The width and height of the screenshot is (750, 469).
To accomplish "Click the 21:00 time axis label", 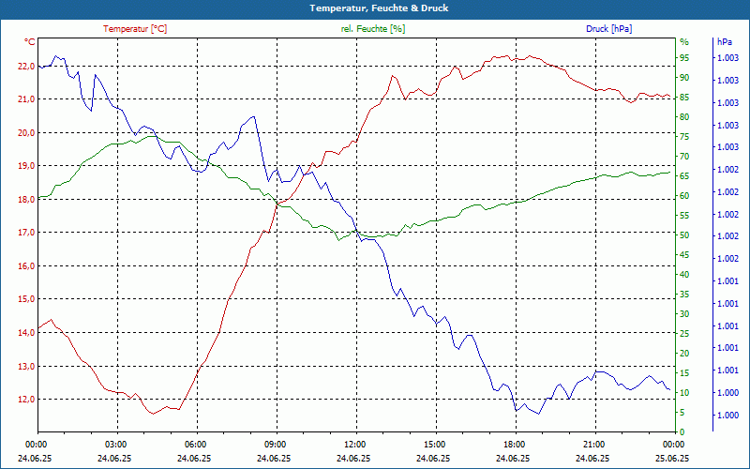I will coord(593,445).
